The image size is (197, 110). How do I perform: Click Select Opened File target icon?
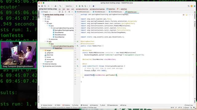tap(59, 12)
